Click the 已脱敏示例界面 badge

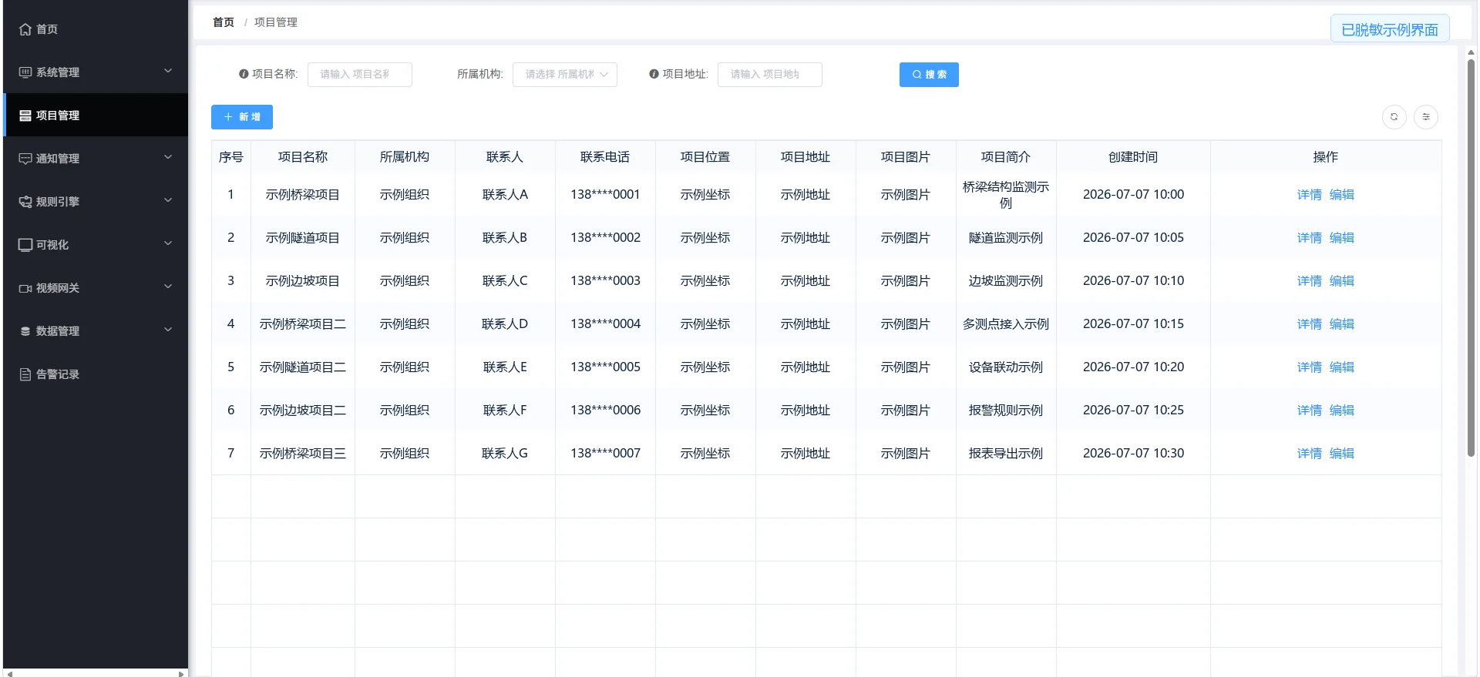pos(1390,29)
